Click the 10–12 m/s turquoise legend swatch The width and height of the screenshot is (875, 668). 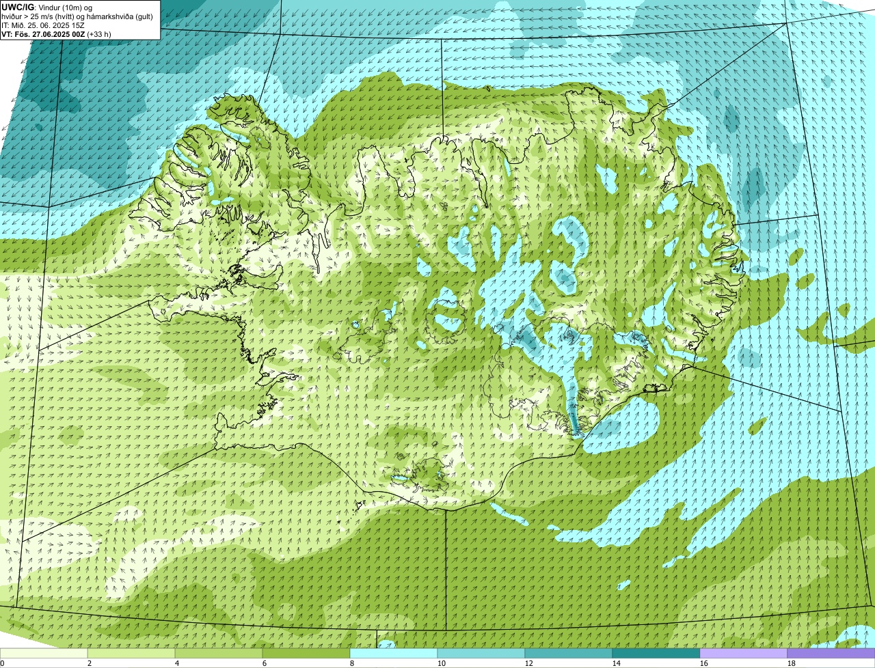point(481,654)
